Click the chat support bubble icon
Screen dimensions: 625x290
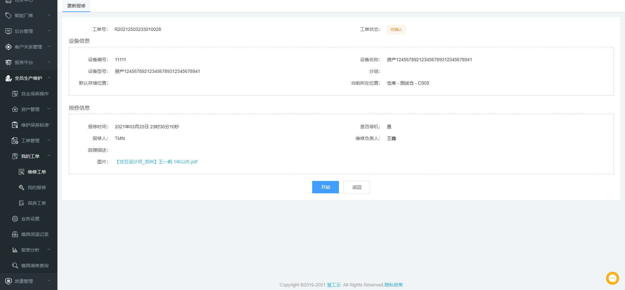(x=612, y=278)
